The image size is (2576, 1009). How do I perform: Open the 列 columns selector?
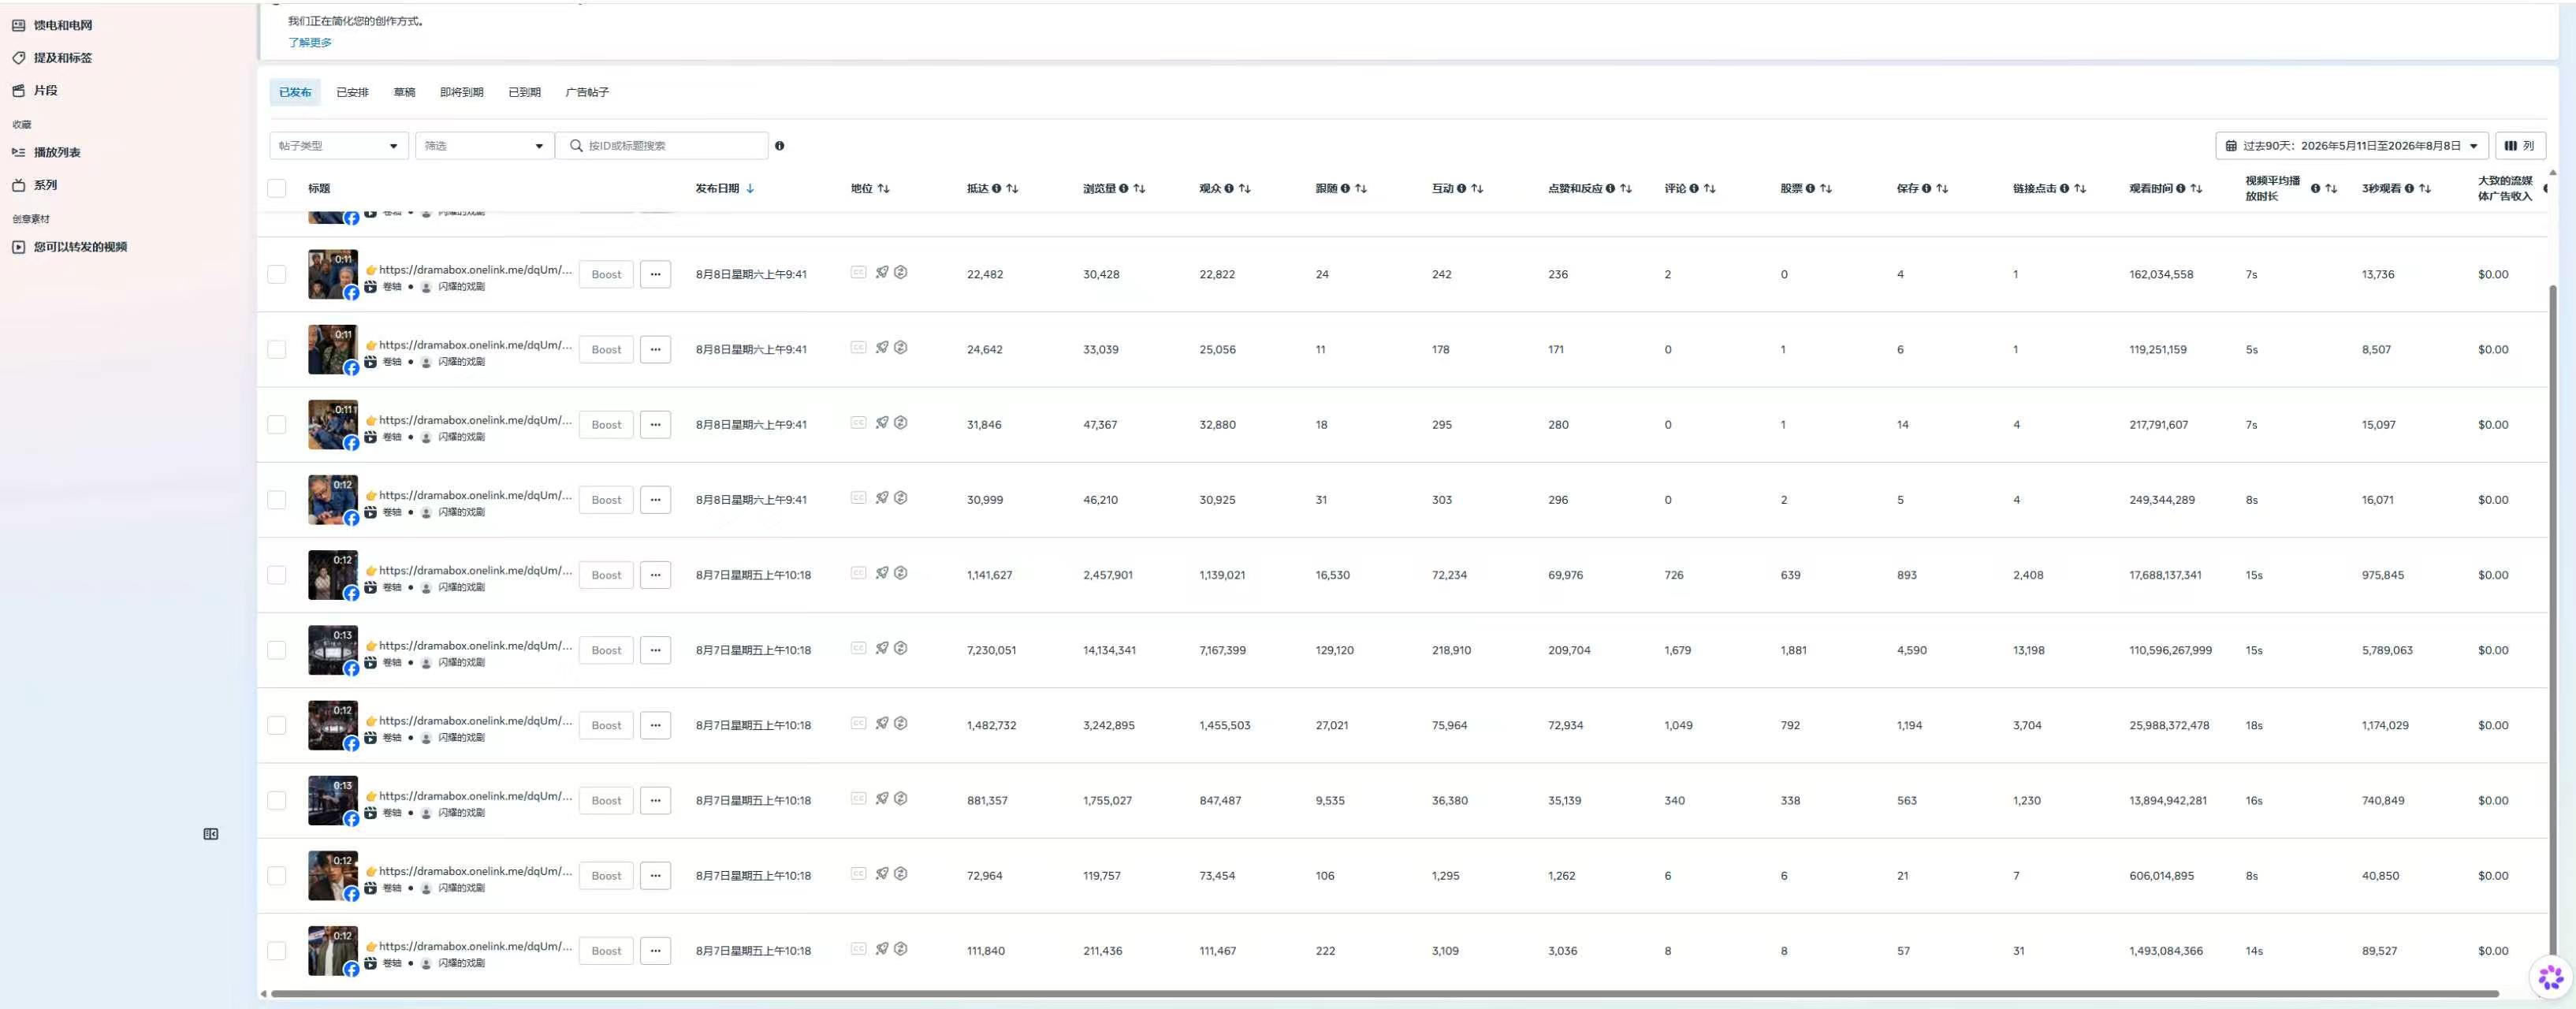click(2520, 146)
